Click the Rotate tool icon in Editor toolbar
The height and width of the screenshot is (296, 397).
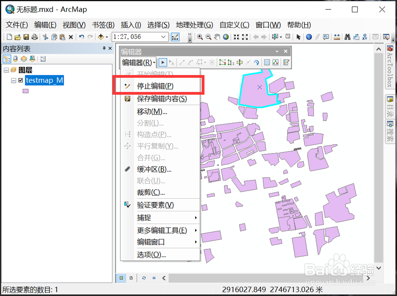coord(257,62)
